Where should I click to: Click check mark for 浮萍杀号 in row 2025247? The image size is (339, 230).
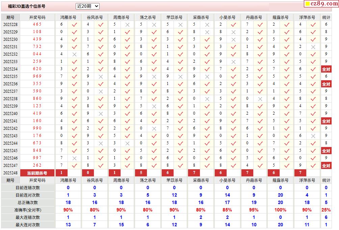point(313,166)
